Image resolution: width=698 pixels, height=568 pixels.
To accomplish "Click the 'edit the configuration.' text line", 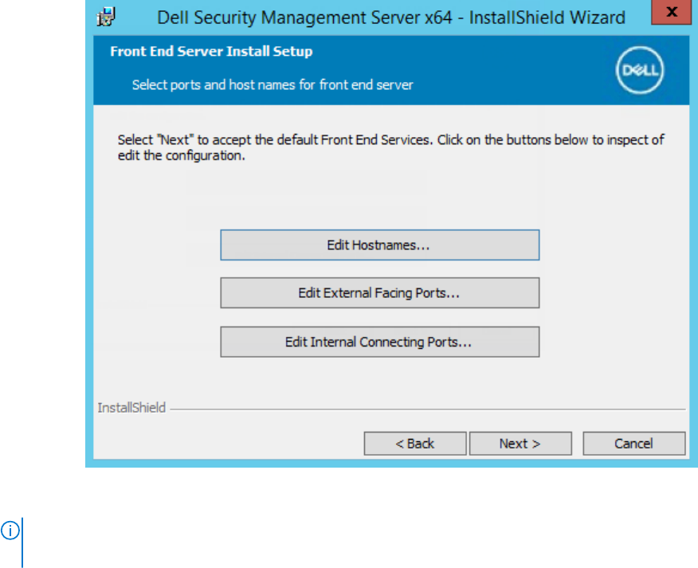I will click(181, 156).
